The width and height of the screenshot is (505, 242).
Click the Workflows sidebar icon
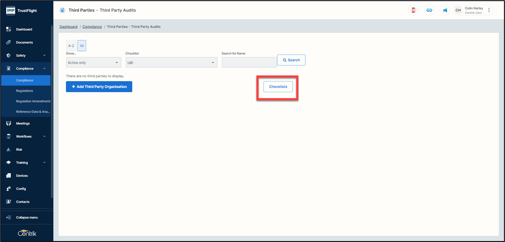(9, 136)
